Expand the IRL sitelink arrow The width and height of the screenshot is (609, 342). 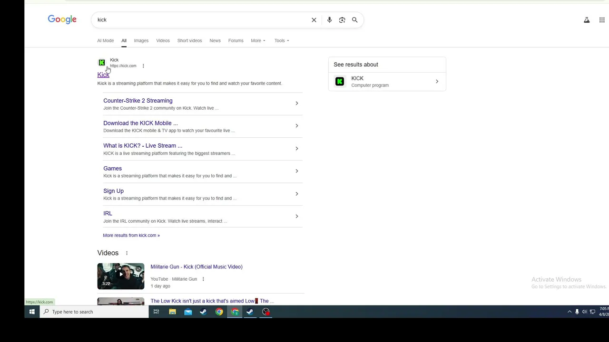296,216
